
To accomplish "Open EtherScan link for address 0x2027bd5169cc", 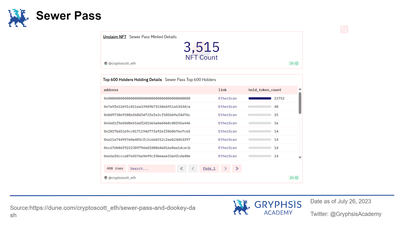I will pos(228,131).
